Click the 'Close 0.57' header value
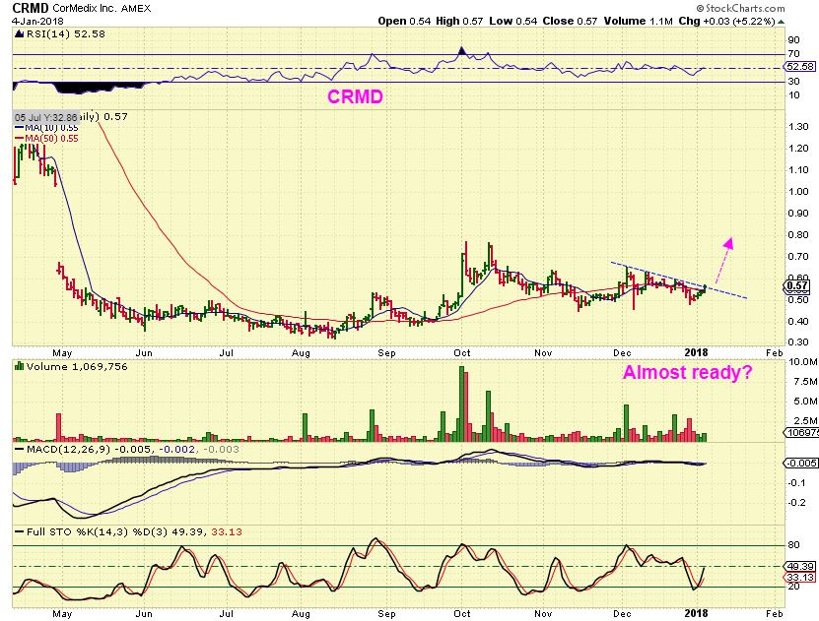This screenshot has height=621, width=819. tap(570, 22)
